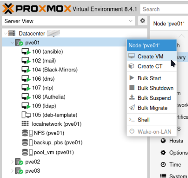
Task: Collapse the Datacenter tree
Action: [x=6, y=33]
